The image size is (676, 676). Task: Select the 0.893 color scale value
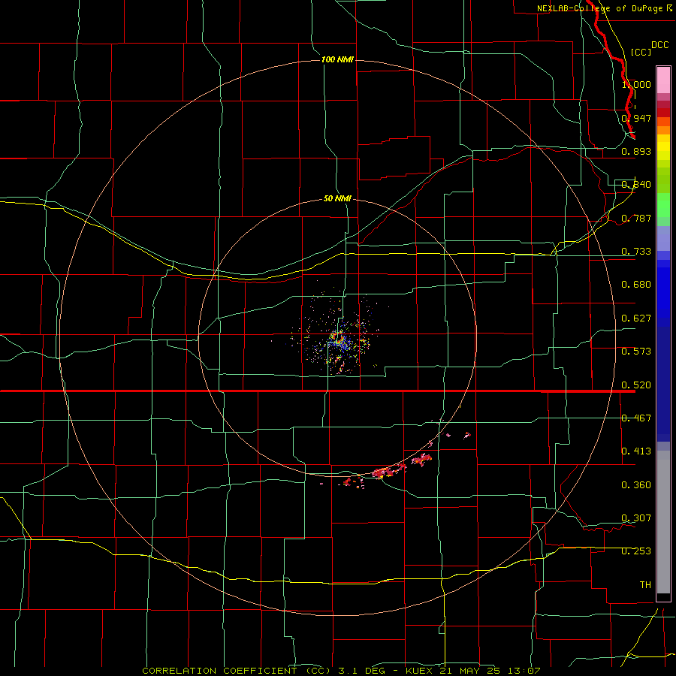(x=636, y=151)
